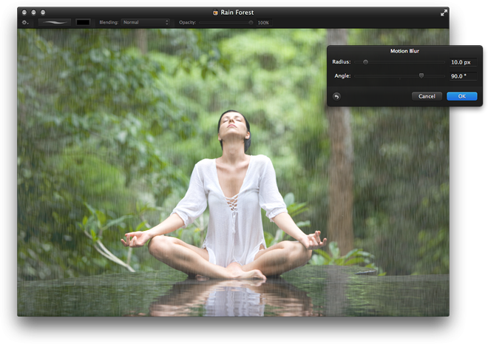Enter fullscreen via the arrows icon
488x344 pixels.
tap(444, 13)
